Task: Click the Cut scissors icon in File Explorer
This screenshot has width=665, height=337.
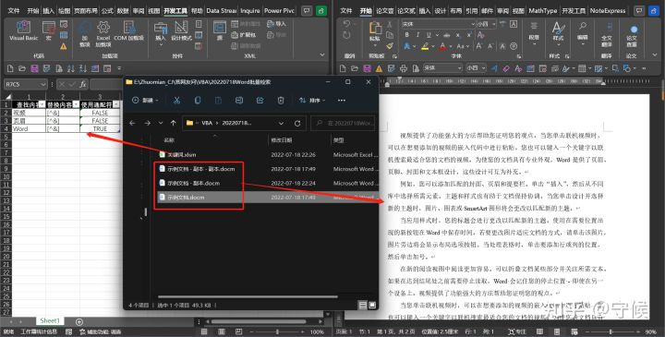Action: (x=176, y=101)
